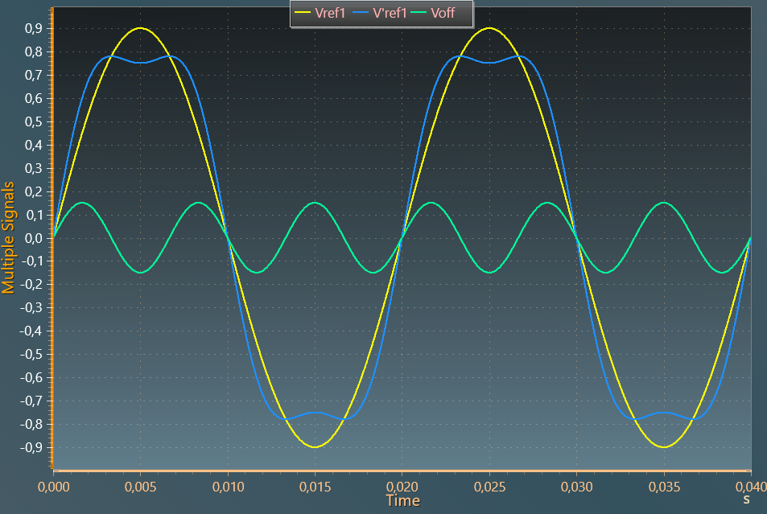Click the 0,000 tick label on the time axis

pyautogui.click(x=53, y=486)
